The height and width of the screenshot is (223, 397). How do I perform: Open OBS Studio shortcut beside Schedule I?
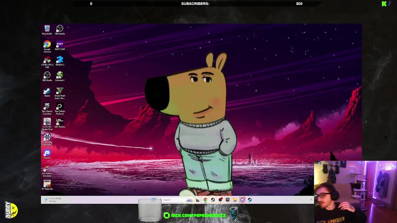point(47,77)
